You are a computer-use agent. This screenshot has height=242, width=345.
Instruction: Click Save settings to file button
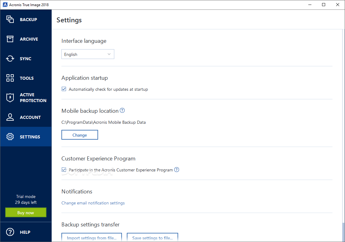click(152, 237)
